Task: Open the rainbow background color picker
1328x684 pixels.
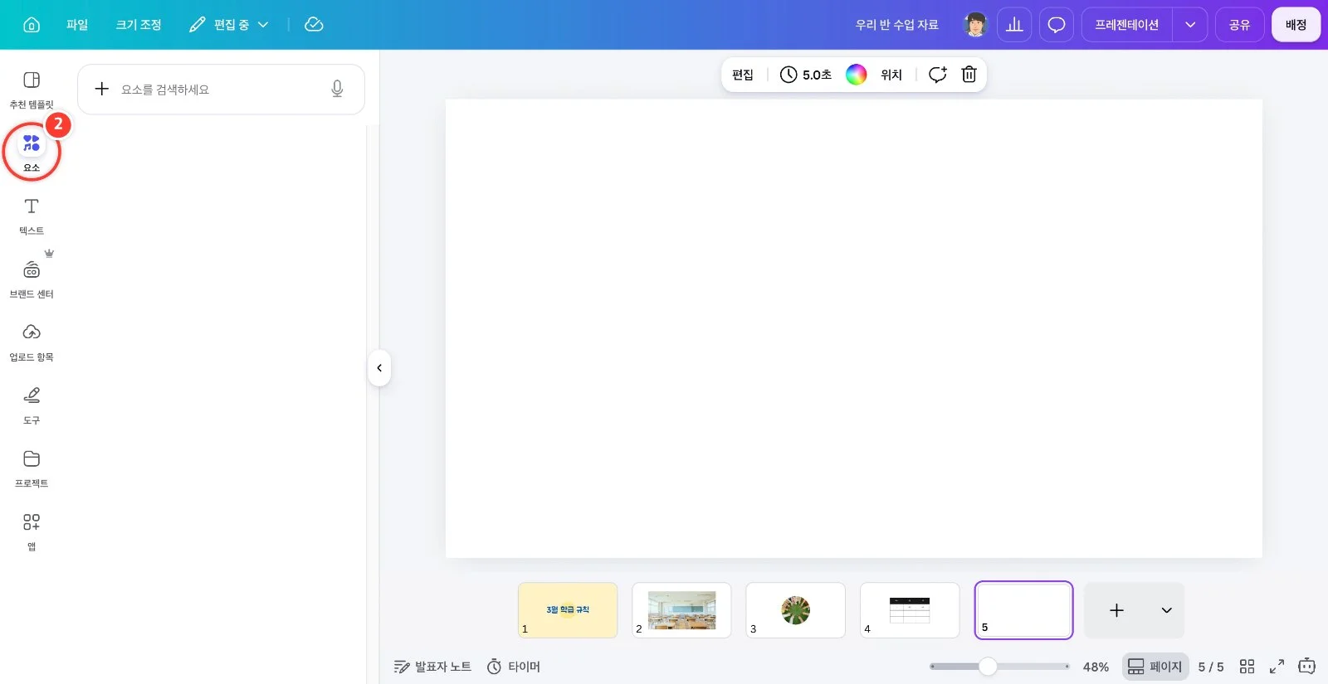Action: click(x=857, y=75)
